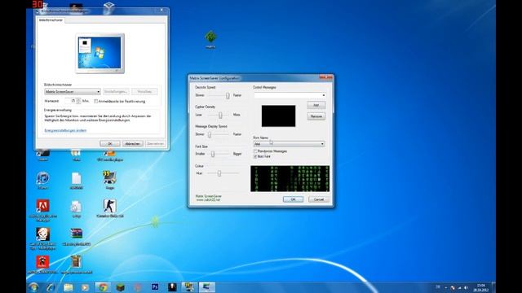The height and width of the screenshot is (293, 522).
Task: Open the Counter-Strike desktop icon
Action: (x=109, y=206)
